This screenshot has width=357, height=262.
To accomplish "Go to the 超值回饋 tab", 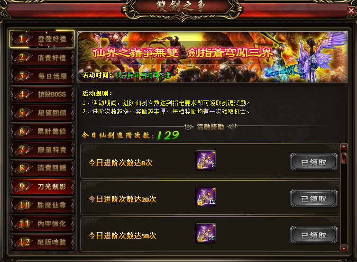I will pos(42,113).
